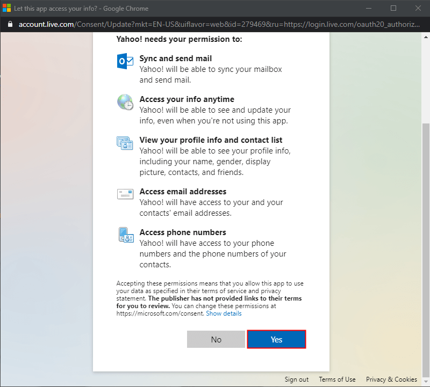430x387 pixels.
Task: Open the Terms of Use link
Action: tap(337, 379)
